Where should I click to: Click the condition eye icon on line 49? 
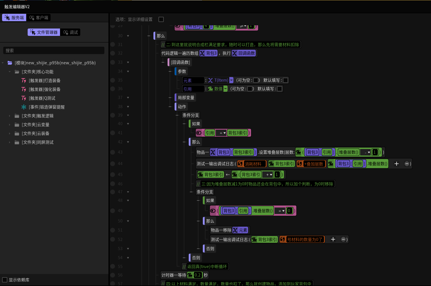(x=213, y=211)
